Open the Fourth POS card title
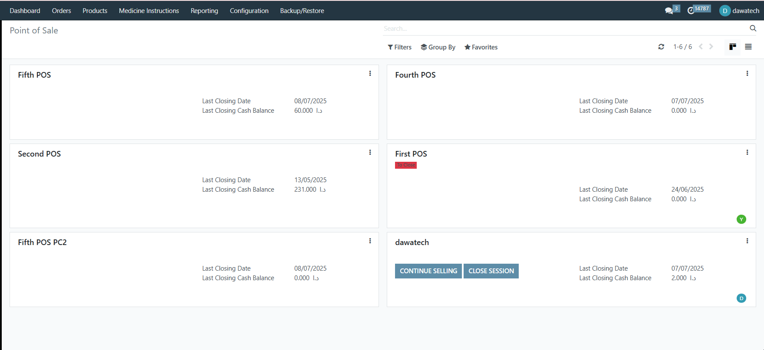The width and height of the screenshot is (764, 350). click(415, 75)
